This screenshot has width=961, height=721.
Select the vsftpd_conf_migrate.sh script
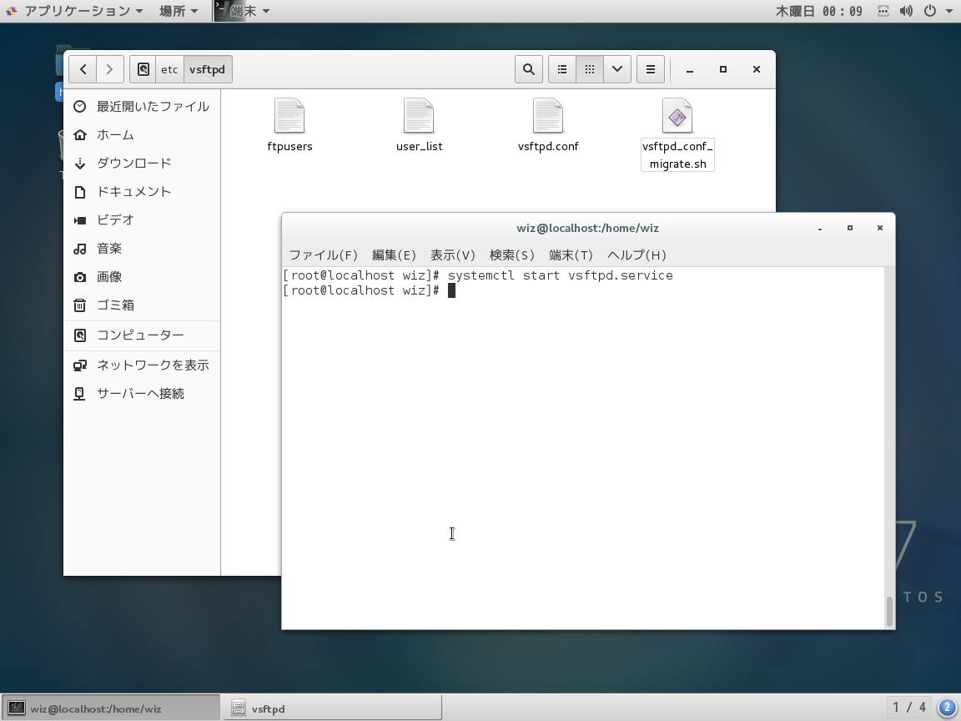tap(677, 134)
